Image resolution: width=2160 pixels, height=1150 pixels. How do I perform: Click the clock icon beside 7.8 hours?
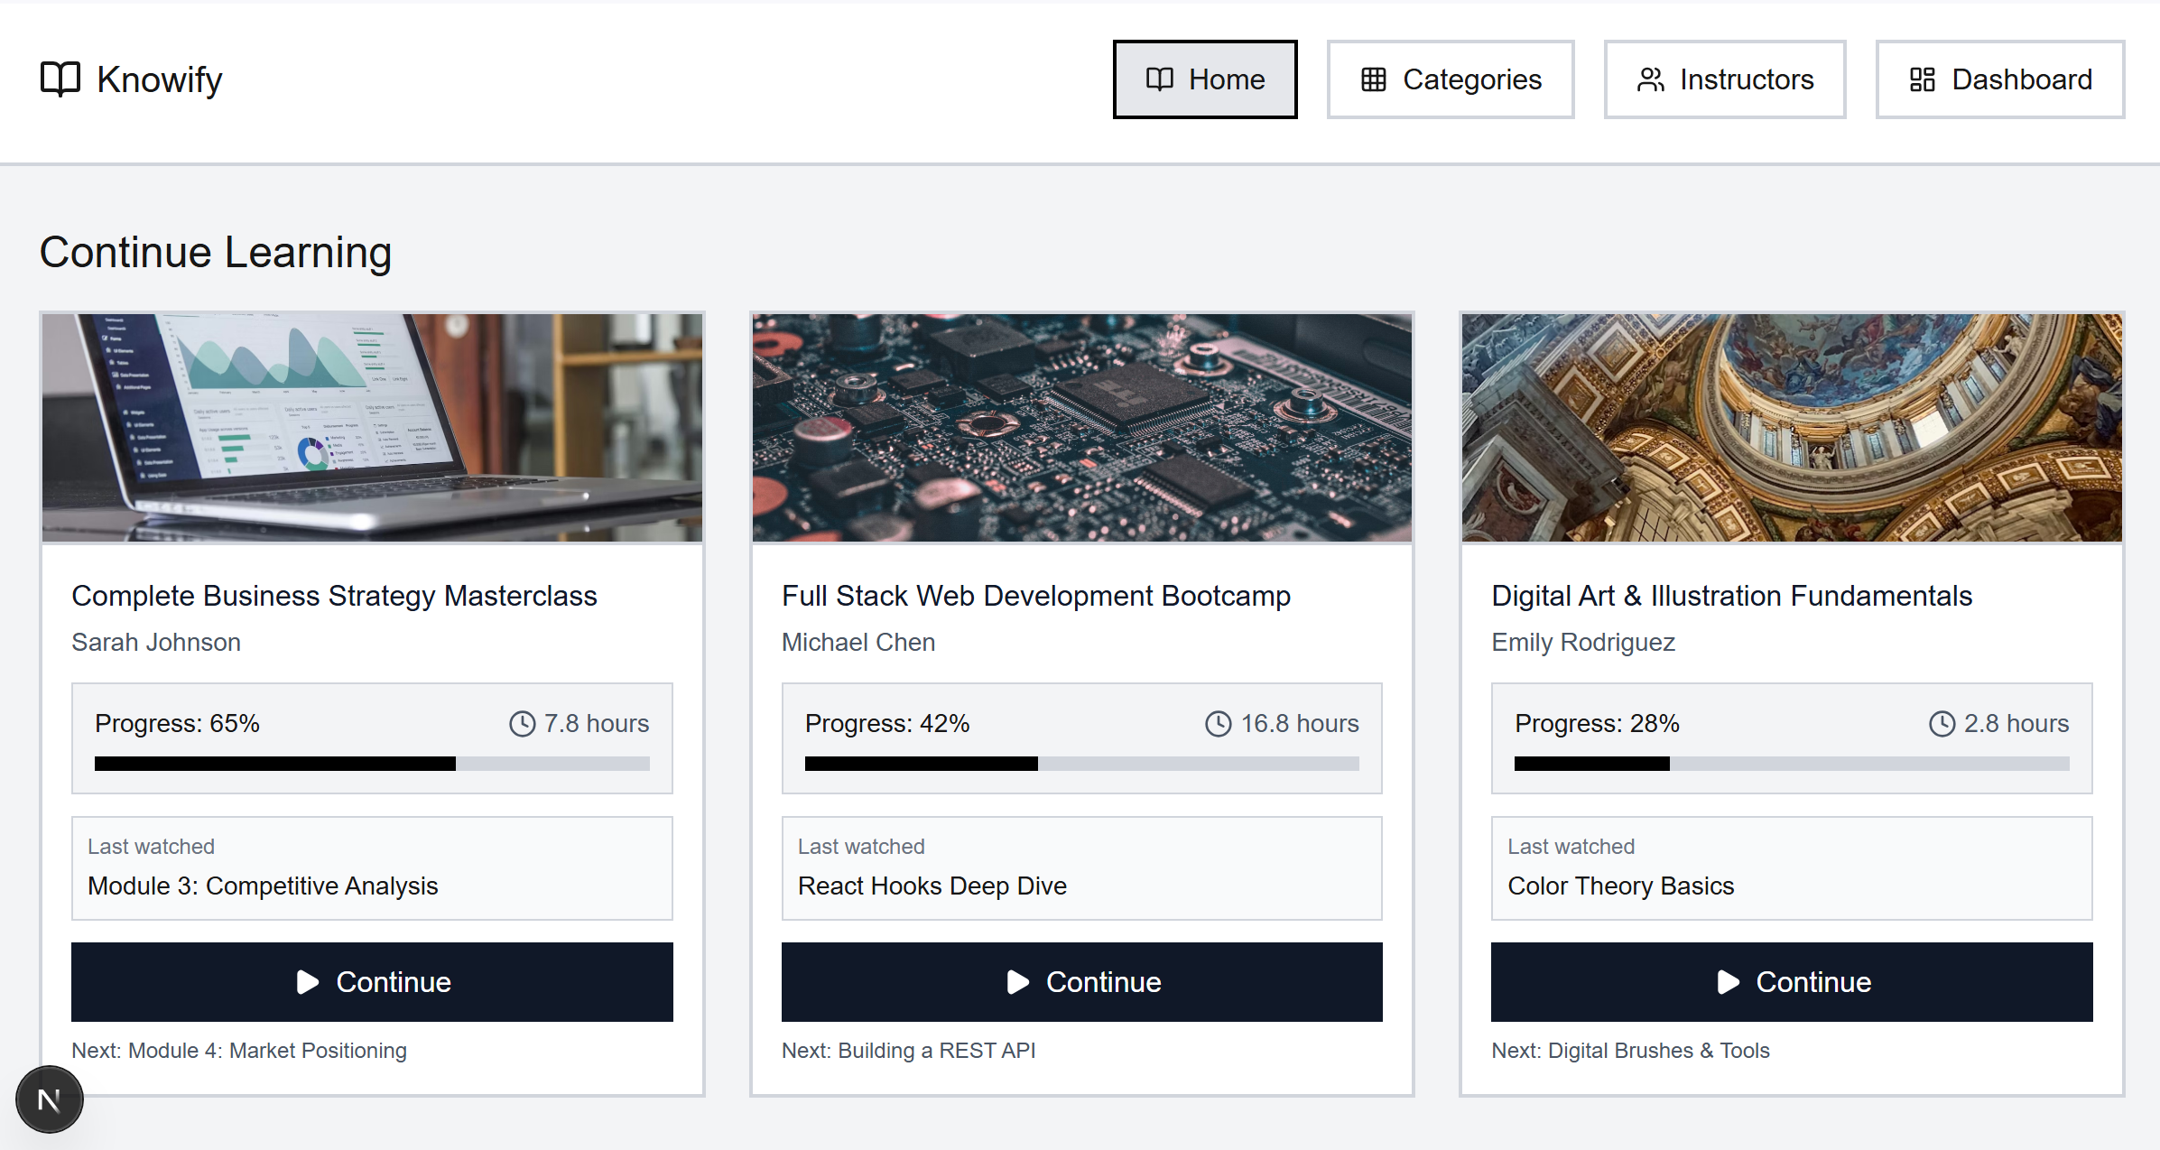(522, 724)
